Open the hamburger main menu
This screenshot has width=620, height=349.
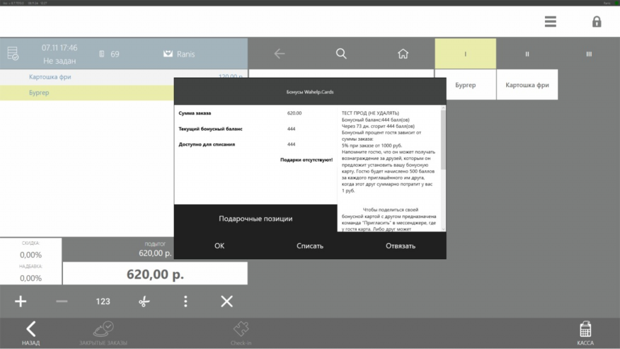[550, 21]
